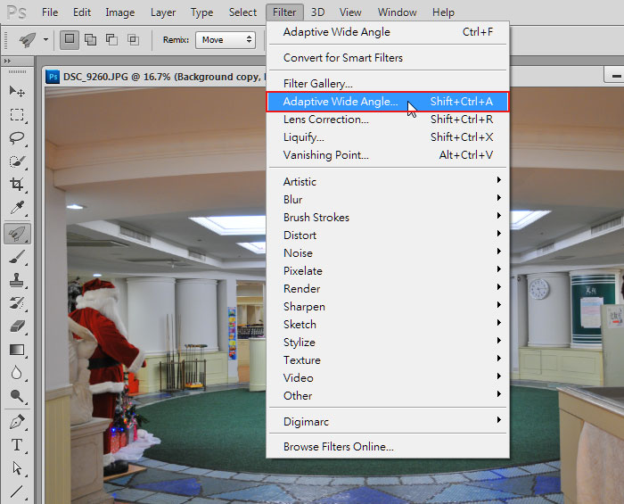Expand the Distort filter submenu
The width and height of the screenshot is (624, 504).
387,235
